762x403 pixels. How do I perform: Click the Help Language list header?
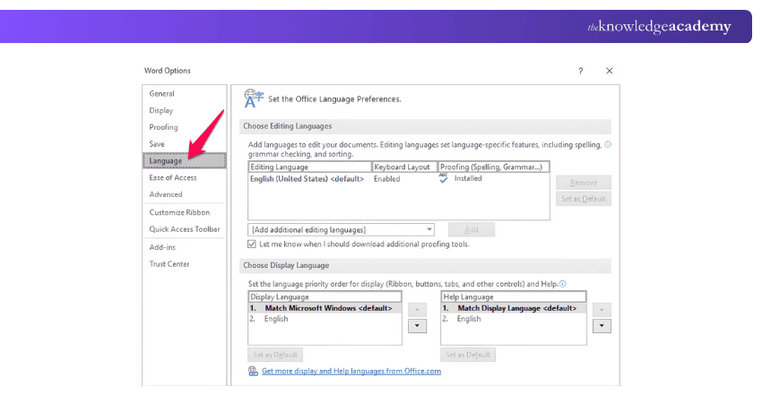click(x=513, y=296)
